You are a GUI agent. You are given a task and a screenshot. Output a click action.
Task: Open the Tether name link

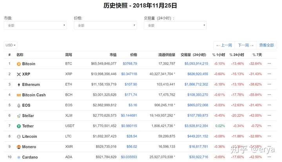point(28,126)
